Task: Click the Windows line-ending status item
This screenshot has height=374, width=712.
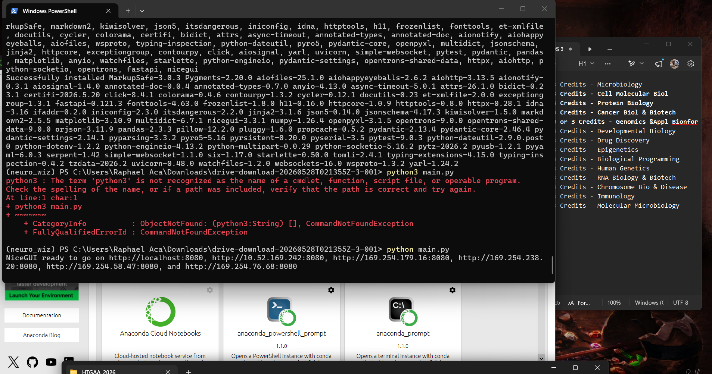Action: pyautogui.click(x=649, y=303)
